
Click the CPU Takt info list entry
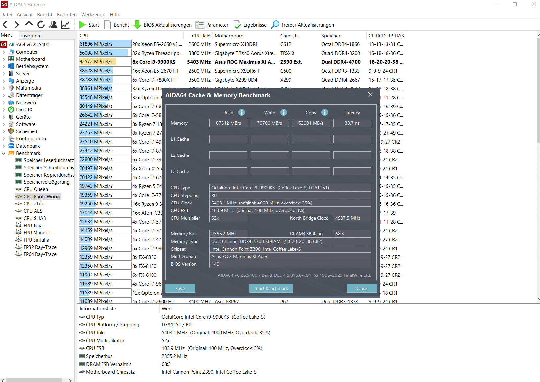(95, 333)
